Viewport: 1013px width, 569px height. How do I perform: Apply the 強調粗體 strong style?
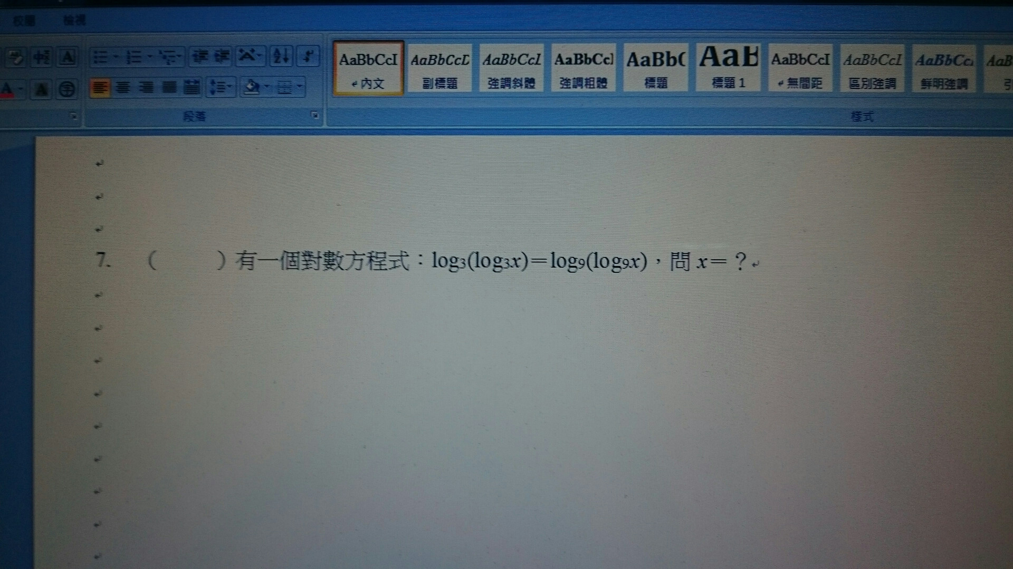(583, 68)
